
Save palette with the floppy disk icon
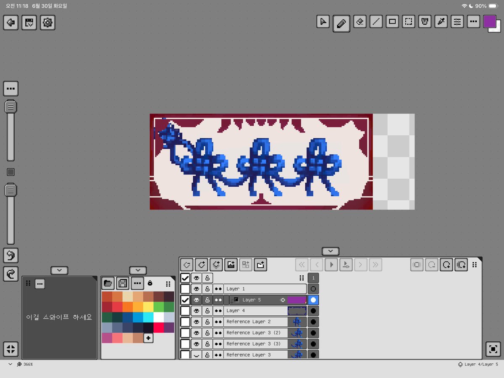pyautogui.click(x=122, y=283)
